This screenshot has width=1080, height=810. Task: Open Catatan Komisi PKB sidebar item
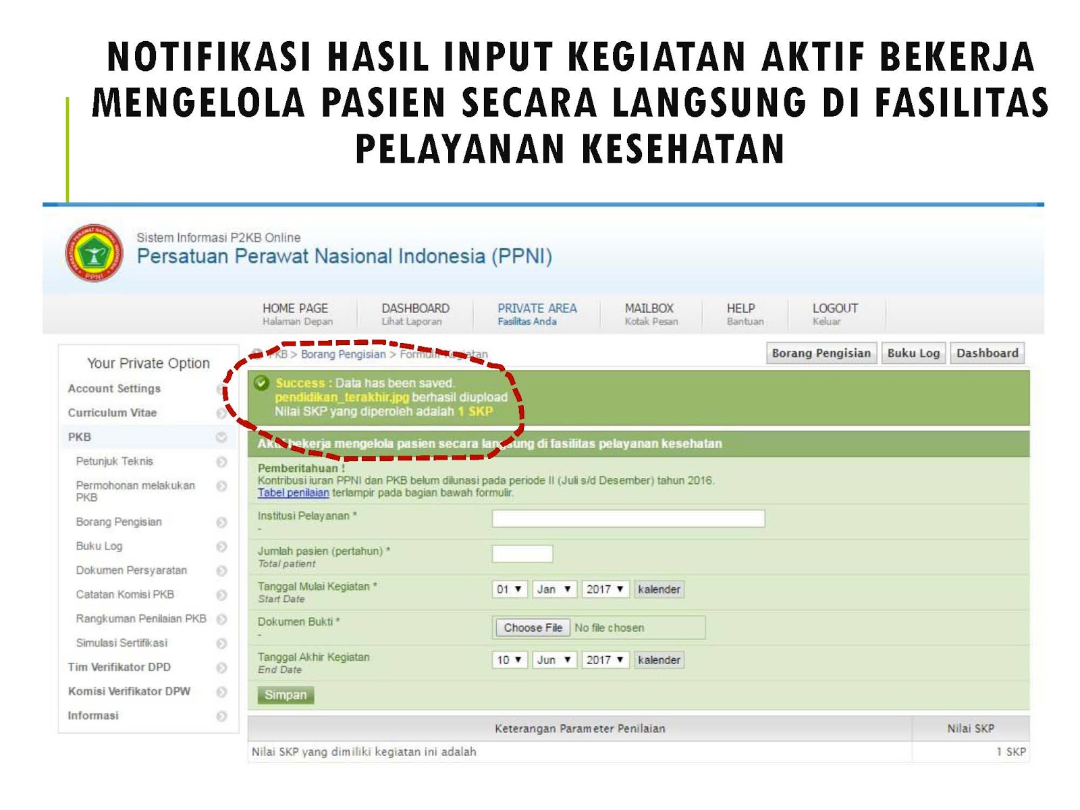pyautogui.click(x=125, y=595)
